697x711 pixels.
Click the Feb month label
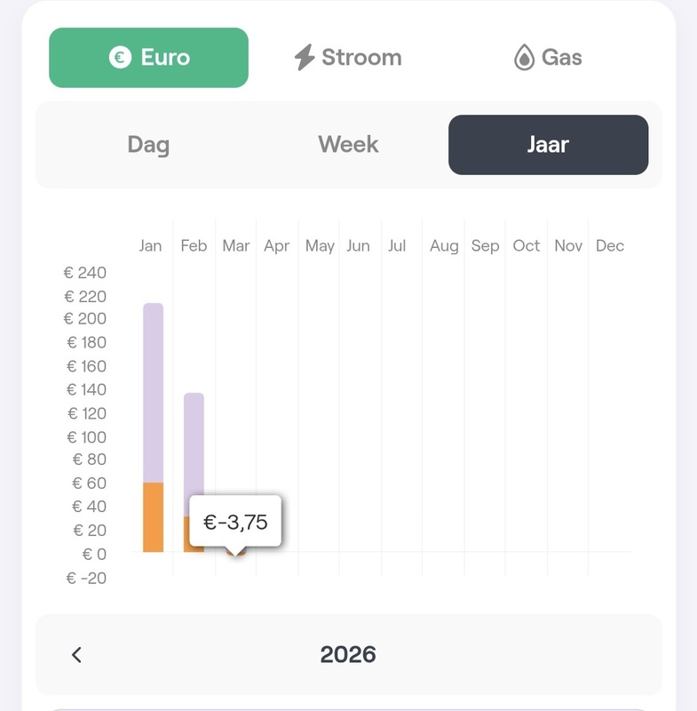194,245
